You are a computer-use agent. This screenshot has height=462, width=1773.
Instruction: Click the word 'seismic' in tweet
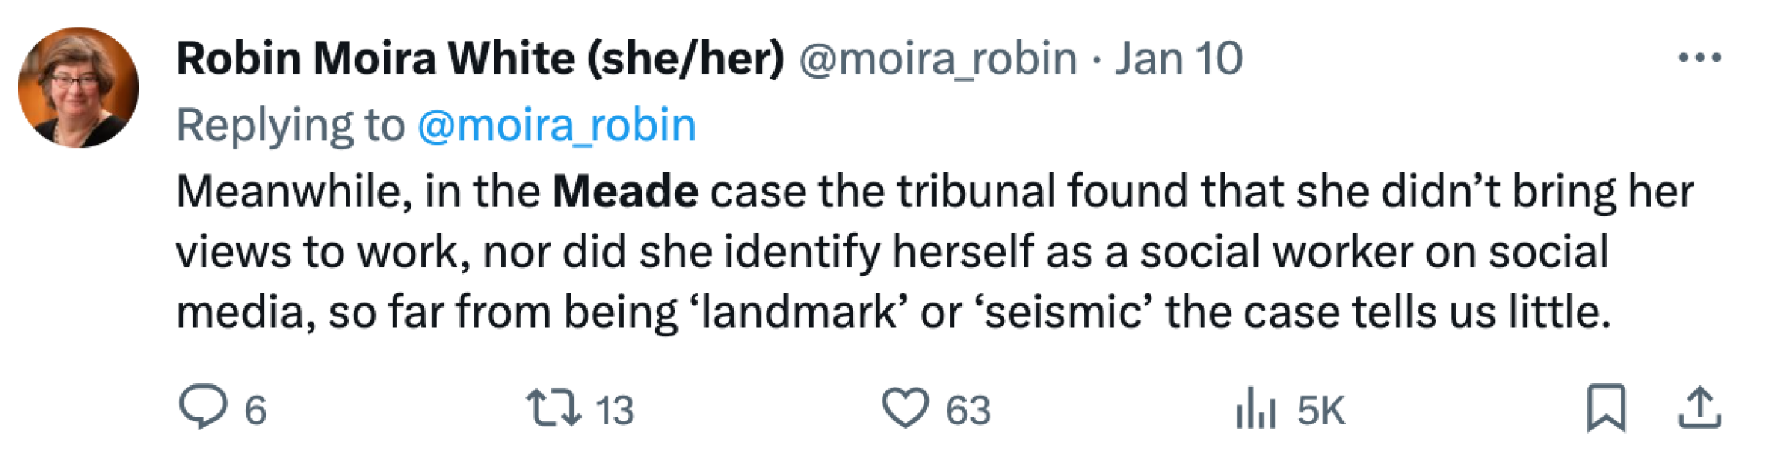[x=1063, y=313]
